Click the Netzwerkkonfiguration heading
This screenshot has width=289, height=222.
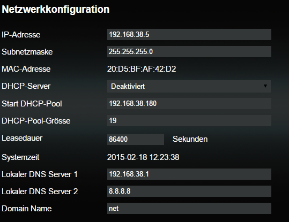pyautogui.click(x=56, y=10)
